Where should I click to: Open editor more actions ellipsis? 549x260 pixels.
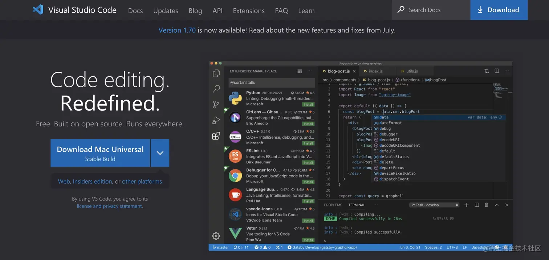[x=507, y=71]
